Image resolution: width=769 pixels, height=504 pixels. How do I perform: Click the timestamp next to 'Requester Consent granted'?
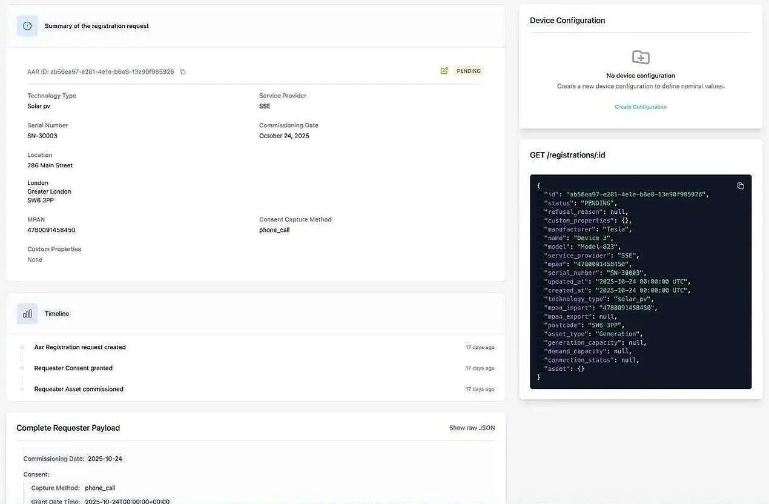pos(480,368)
